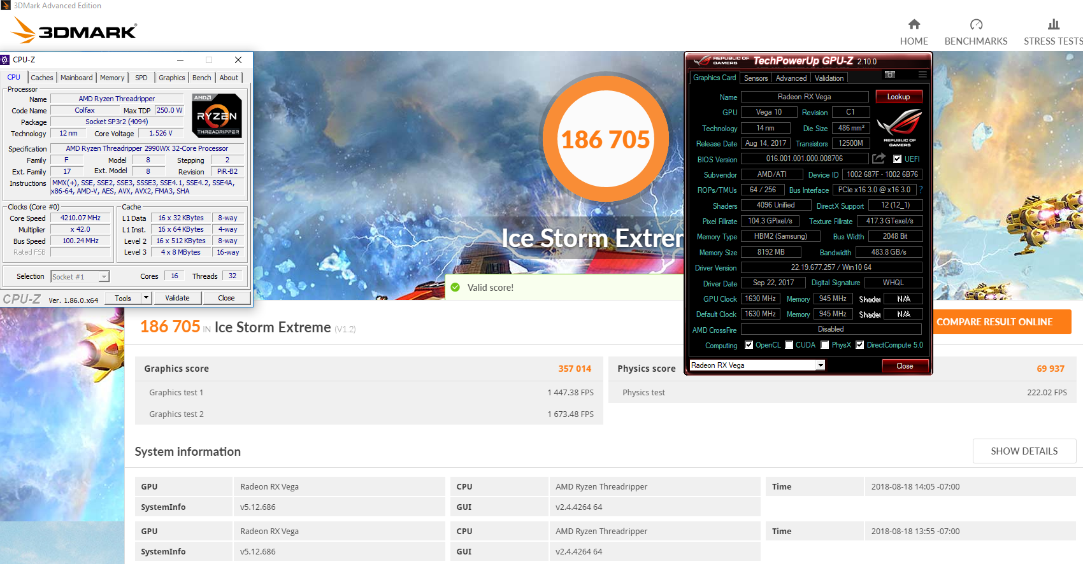Click the Physics score value 69 937
This screenshot has height=564, width=1083.
[x=1051, y=369]
